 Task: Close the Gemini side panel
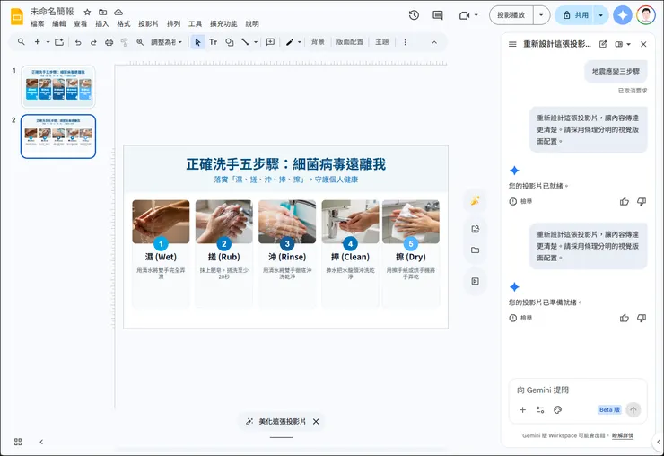[643, 44]
